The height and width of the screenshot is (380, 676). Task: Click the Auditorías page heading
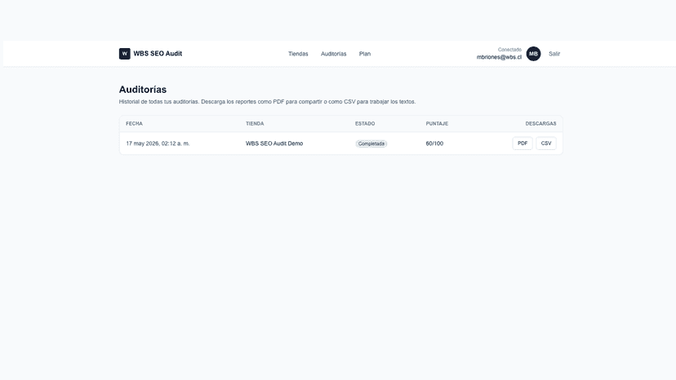click(x=143, y=90)
